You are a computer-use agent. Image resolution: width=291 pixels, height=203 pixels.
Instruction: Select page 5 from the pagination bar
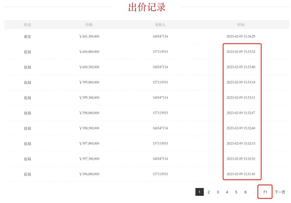coord(236,192)
